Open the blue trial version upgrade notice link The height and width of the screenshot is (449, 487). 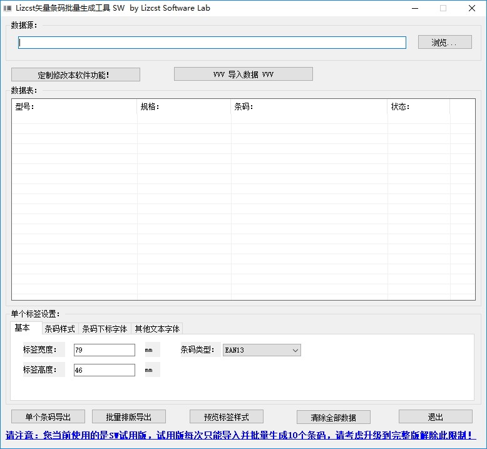click(241, 435)
